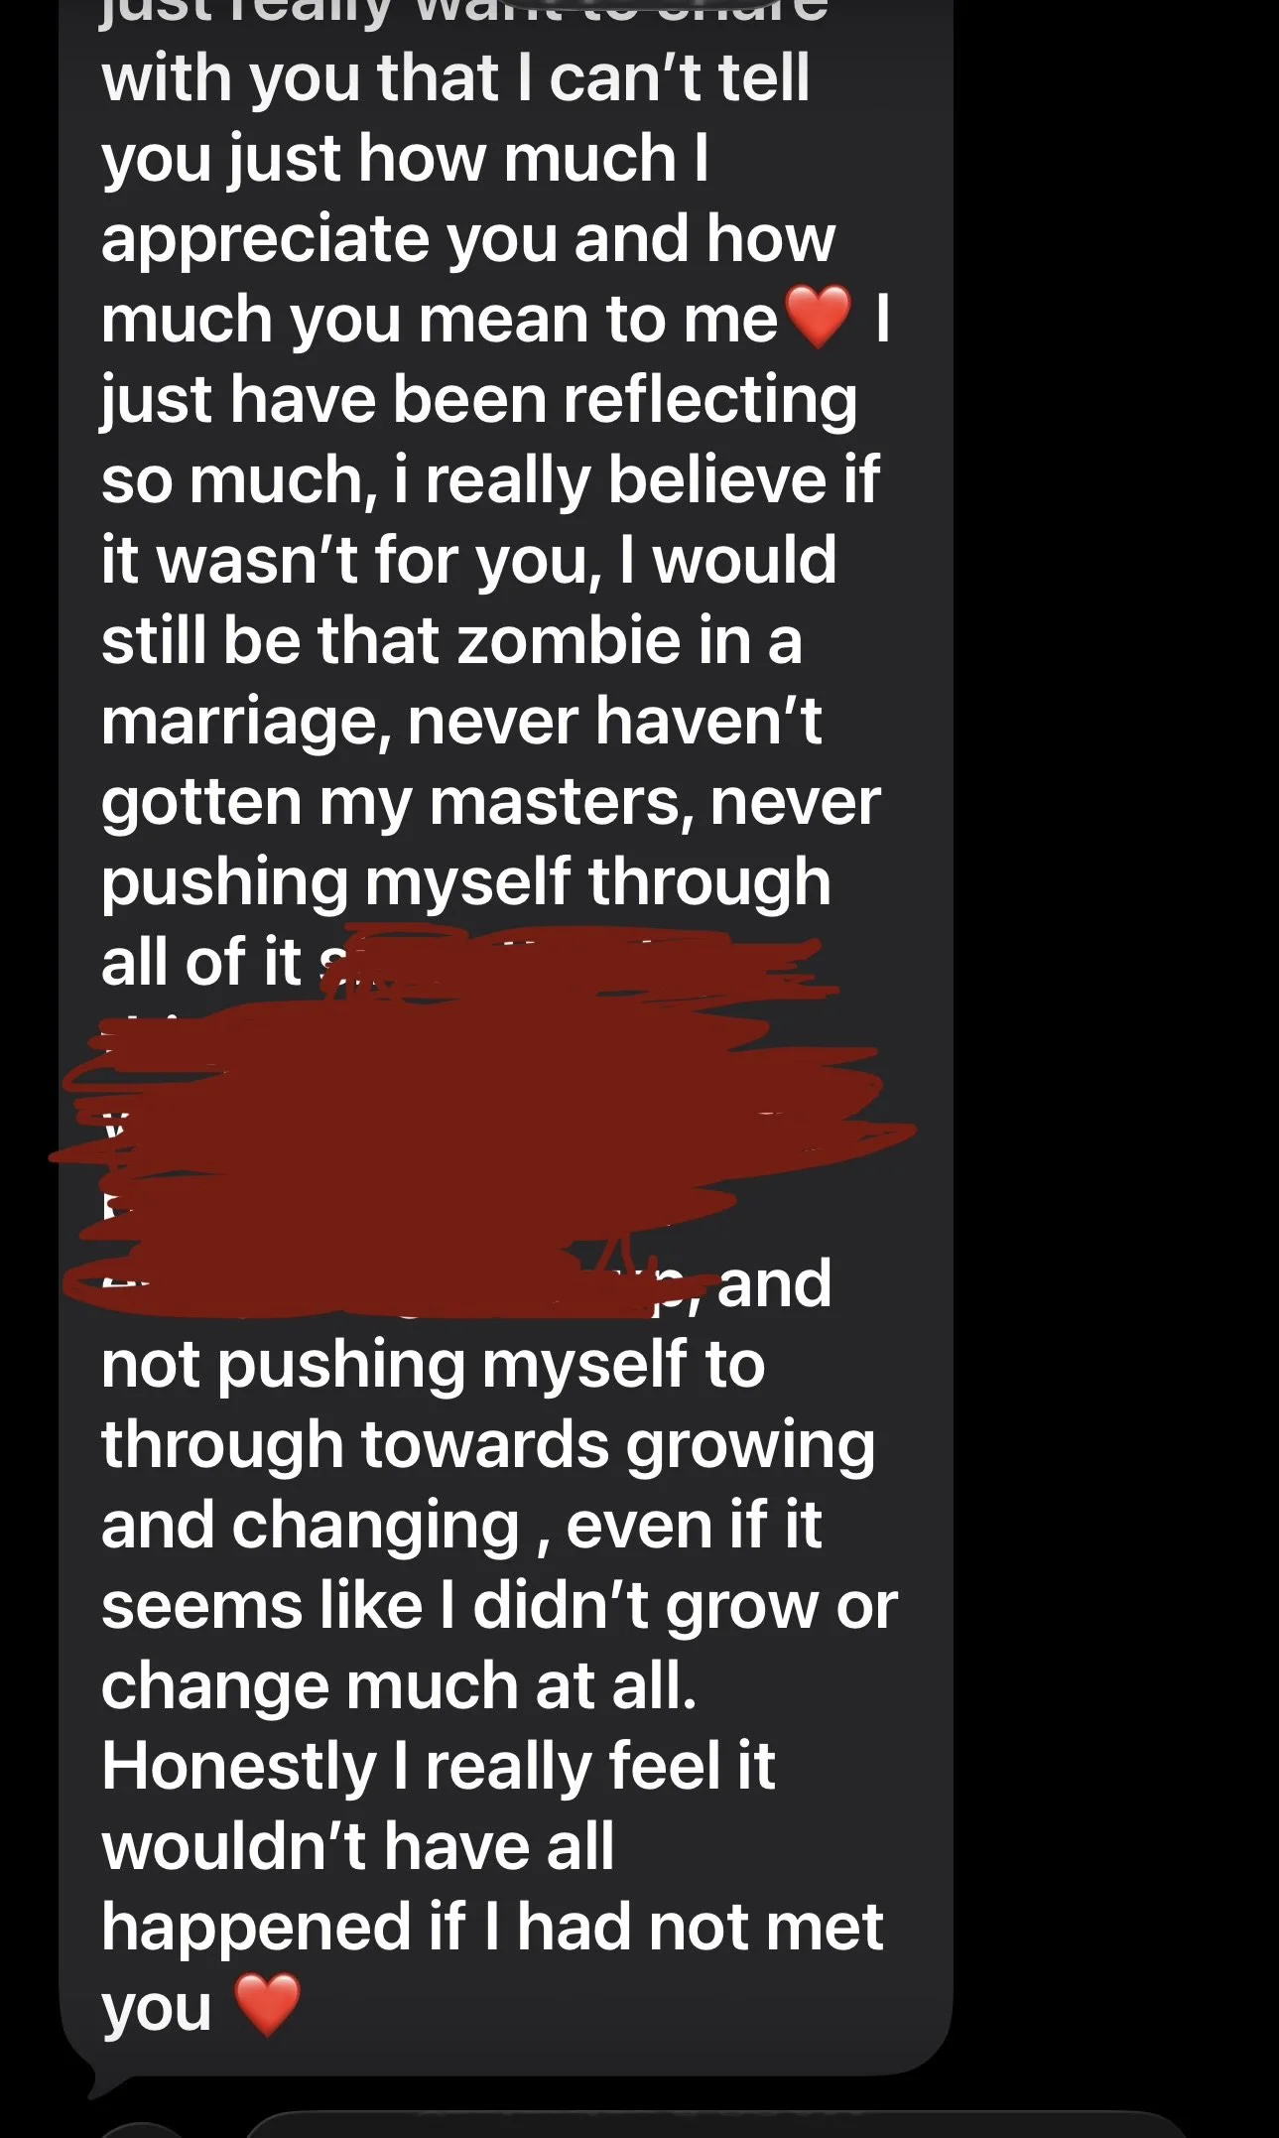
Task: Tap the words "wouldn't have all"
Action: point(357,1847)
